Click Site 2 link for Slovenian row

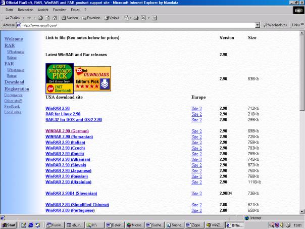196,194
